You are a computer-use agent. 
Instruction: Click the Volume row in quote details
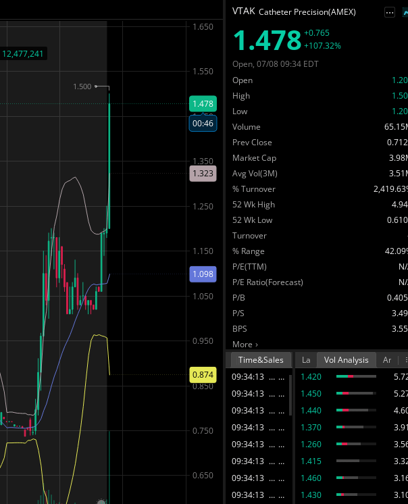(x=320, y=127)
